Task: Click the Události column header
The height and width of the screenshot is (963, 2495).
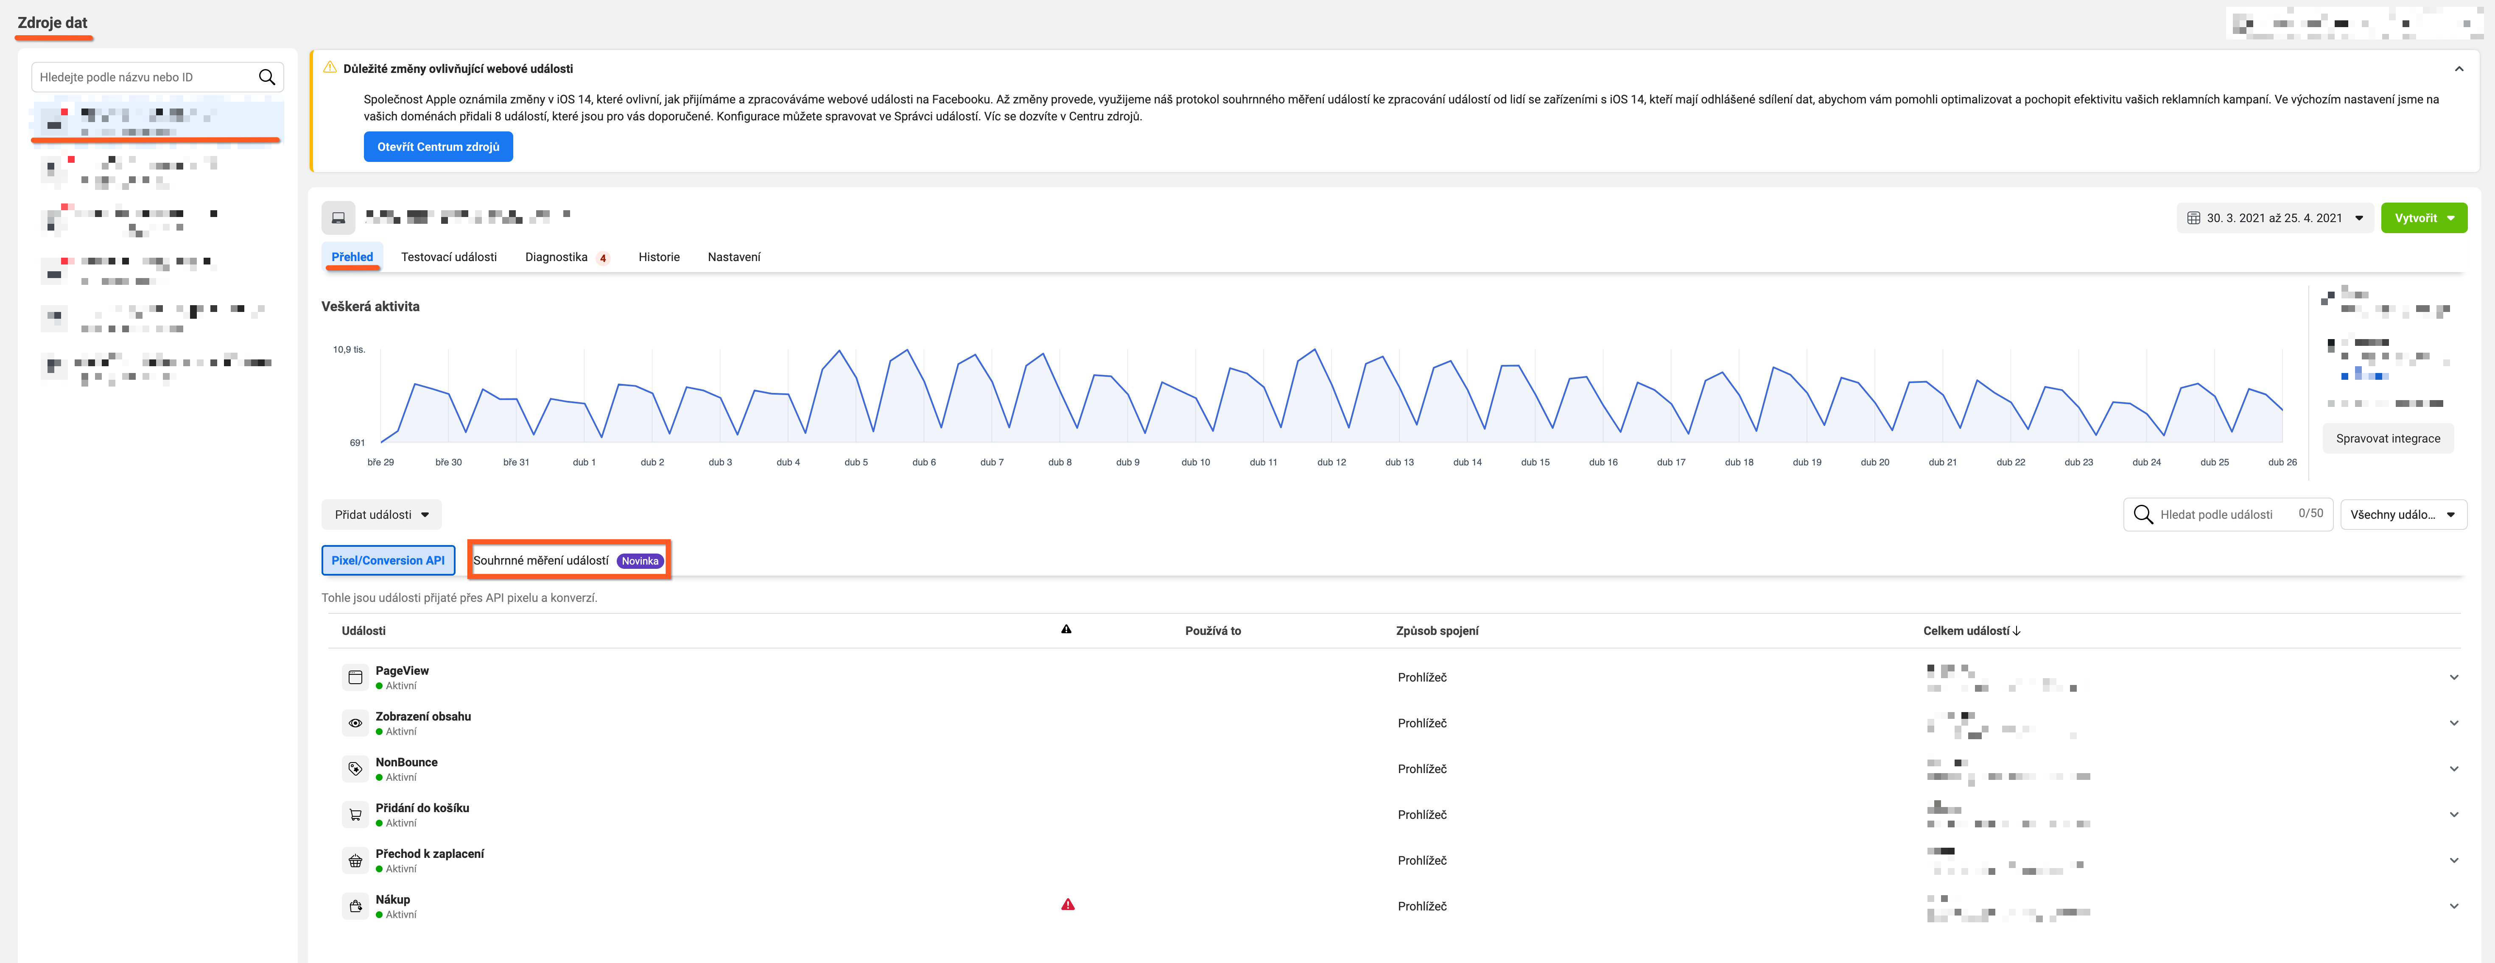Action: pyautogui.click(x=363, y=630)
